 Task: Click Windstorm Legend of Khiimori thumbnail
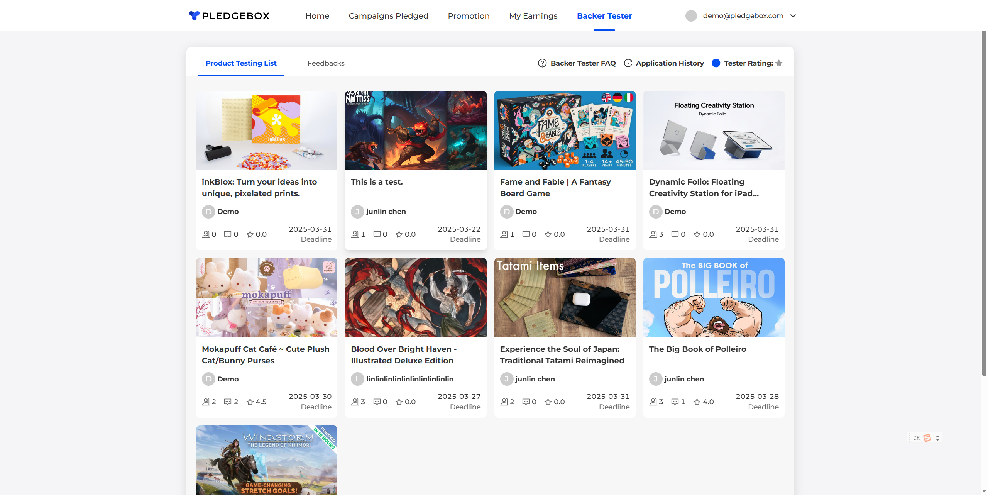(267, 460)
